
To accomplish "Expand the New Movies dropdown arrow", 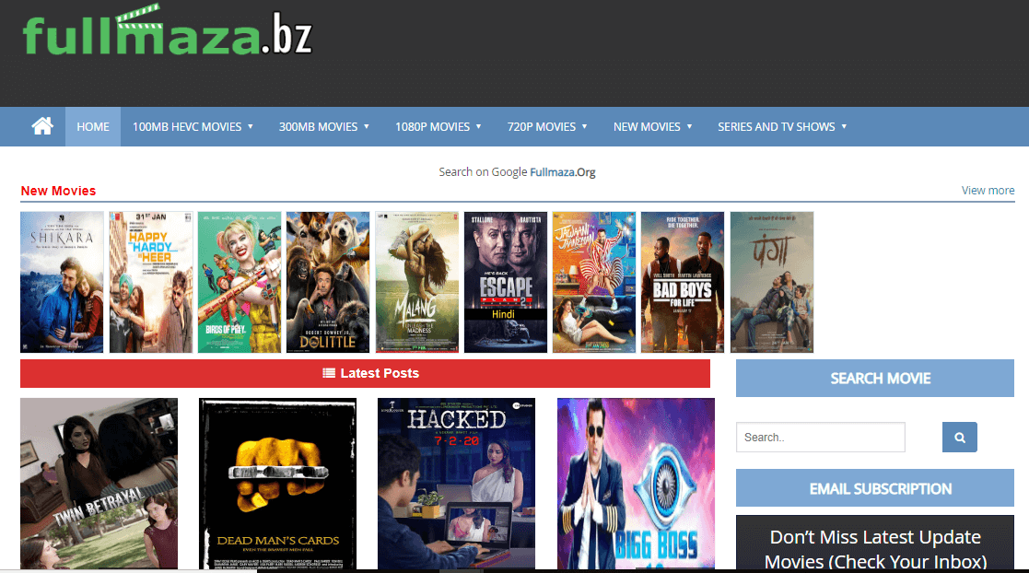I will click(689, 127).
